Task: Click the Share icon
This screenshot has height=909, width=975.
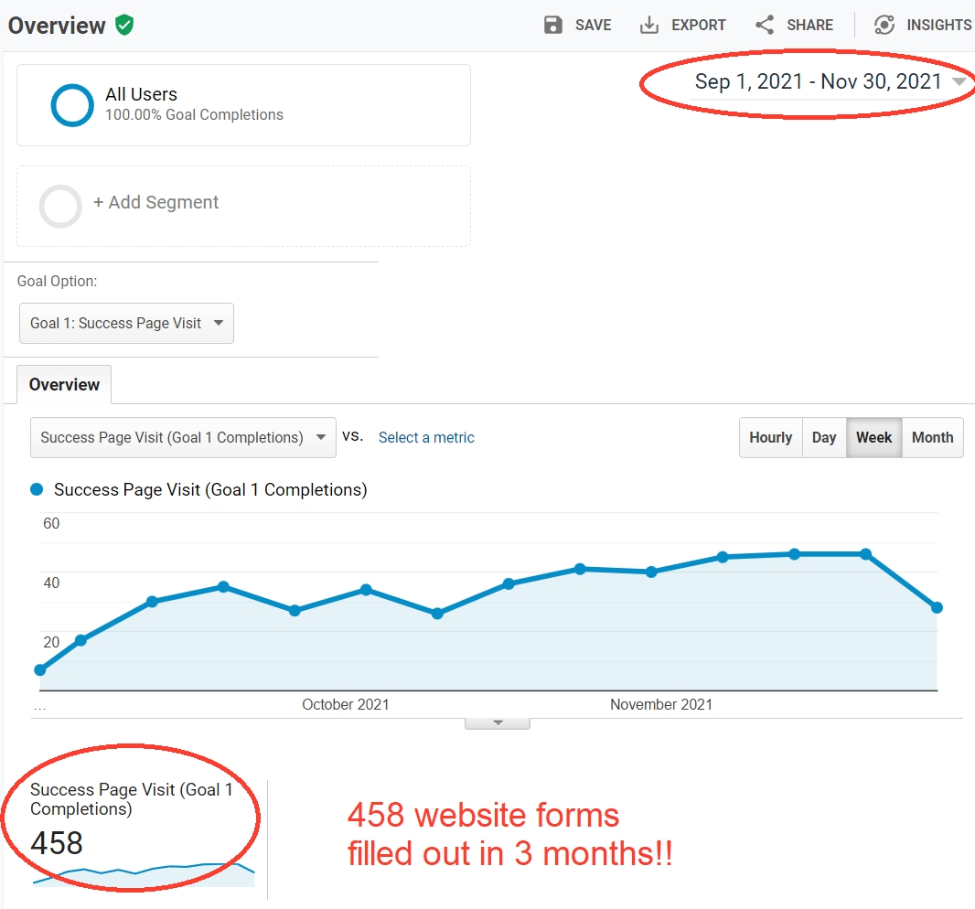Action: pyautogui.click(x=765, y=25)
